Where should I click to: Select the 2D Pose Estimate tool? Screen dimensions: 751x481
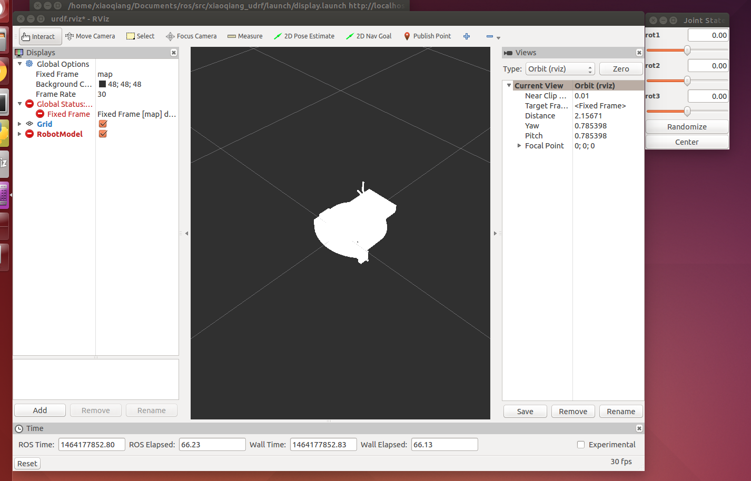point(304,36)
